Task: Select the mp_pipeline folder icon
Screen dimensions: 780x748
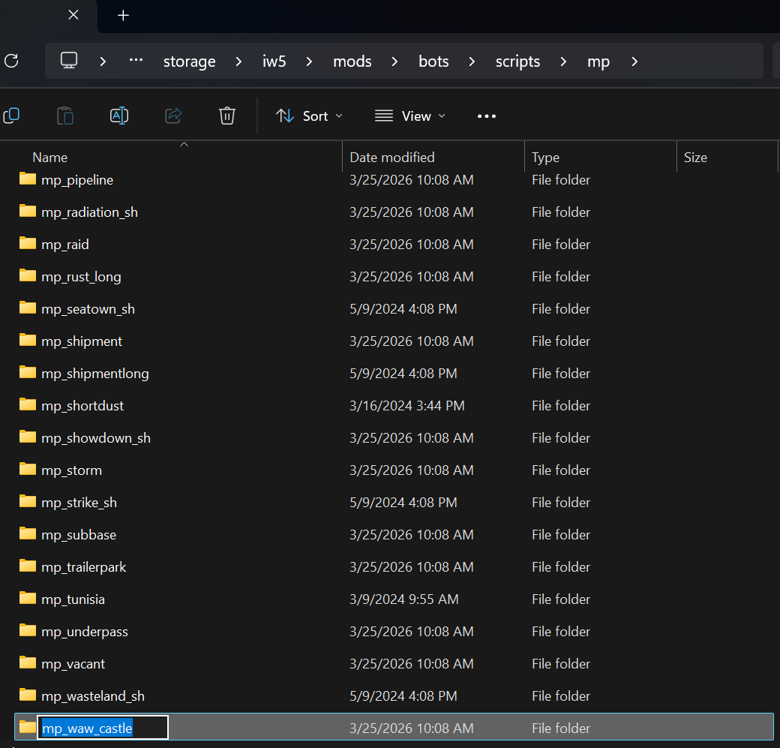Action: click(x=28, y=179)
